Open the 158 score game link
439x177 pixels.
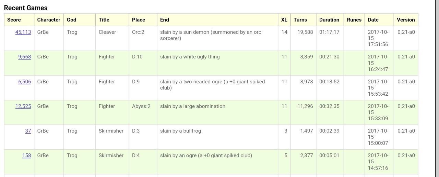(26, 155)
